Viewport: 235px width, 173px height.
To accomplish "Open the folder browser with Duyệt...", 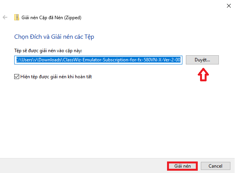I will click(x=202, y=60).
